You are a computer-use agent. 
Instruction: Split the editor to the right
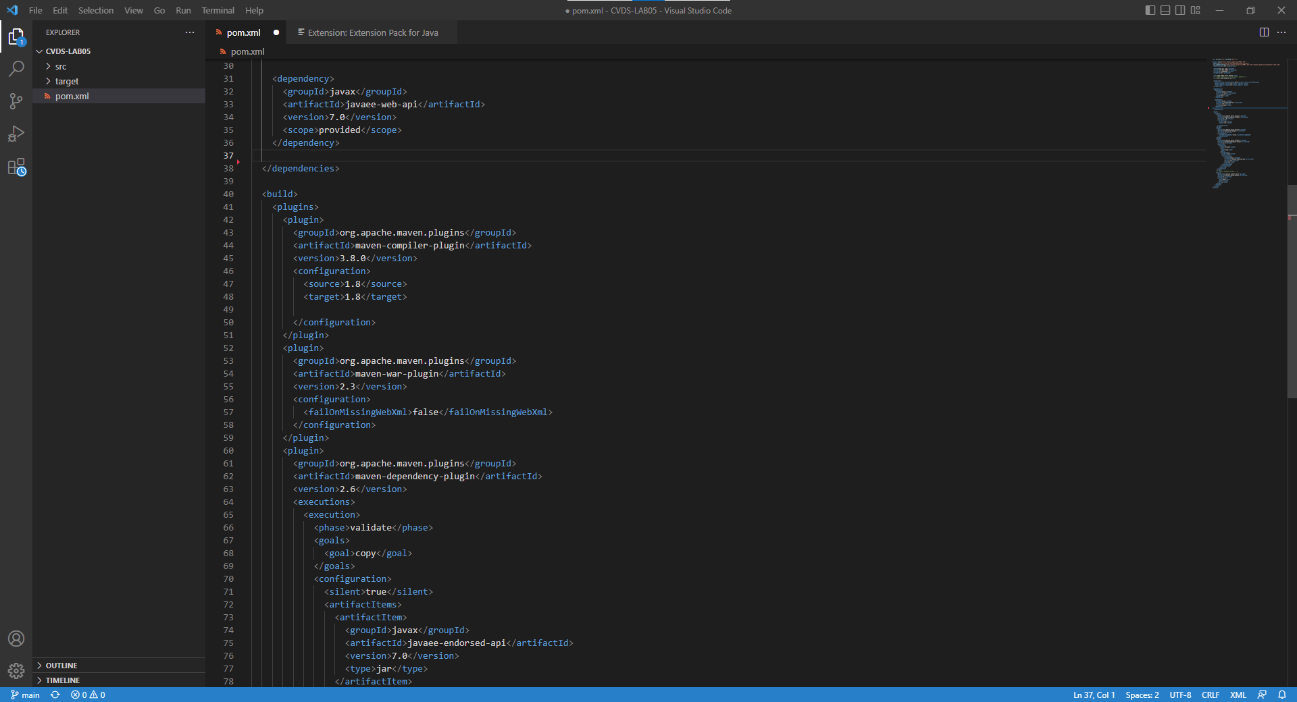coord(1264,32)
